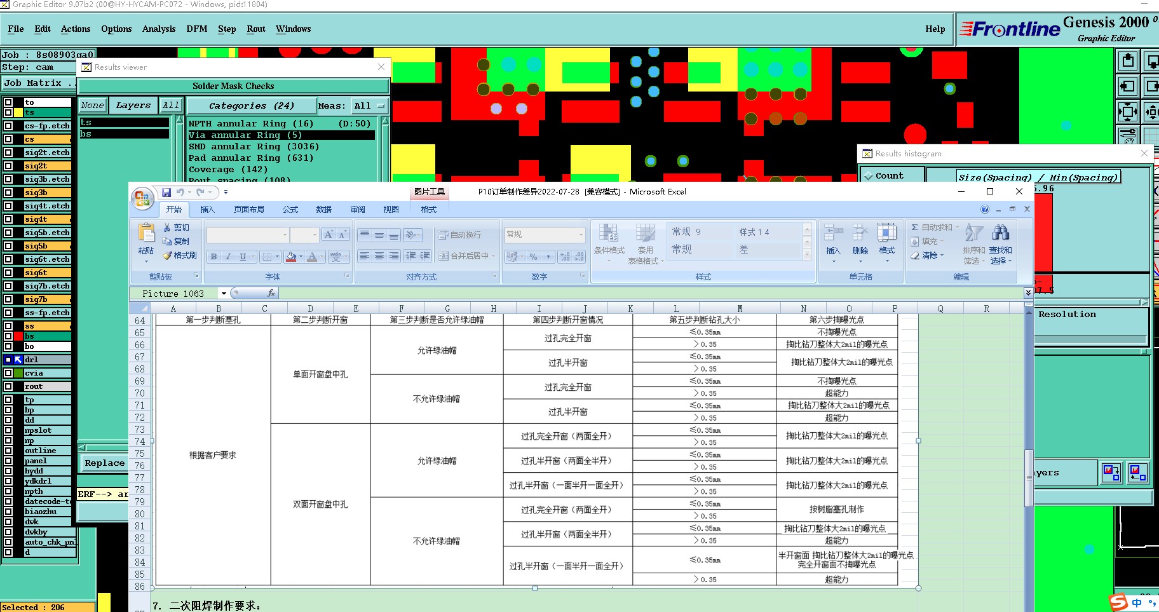Image resolution: width=1159 pixels, height=612 pixels.
Task: Select Via annular Ring (5) category
Action: tap(281, 135)
